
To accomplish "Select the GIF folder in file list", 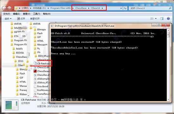I will [37, 37].
